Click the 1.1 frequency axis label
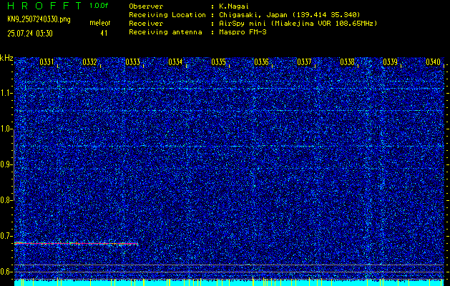This screenshot has height=286, width=450. coord(6,93)
